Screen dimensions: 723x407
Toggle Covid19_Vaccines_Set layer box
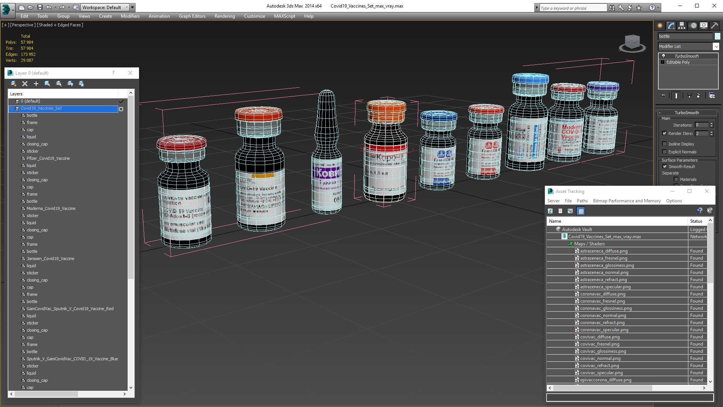121,109
